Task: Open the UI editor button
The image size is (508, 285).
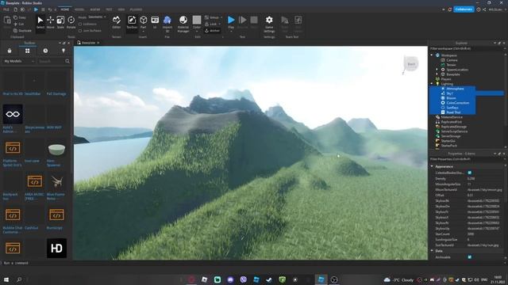Action: click(155, 22)
